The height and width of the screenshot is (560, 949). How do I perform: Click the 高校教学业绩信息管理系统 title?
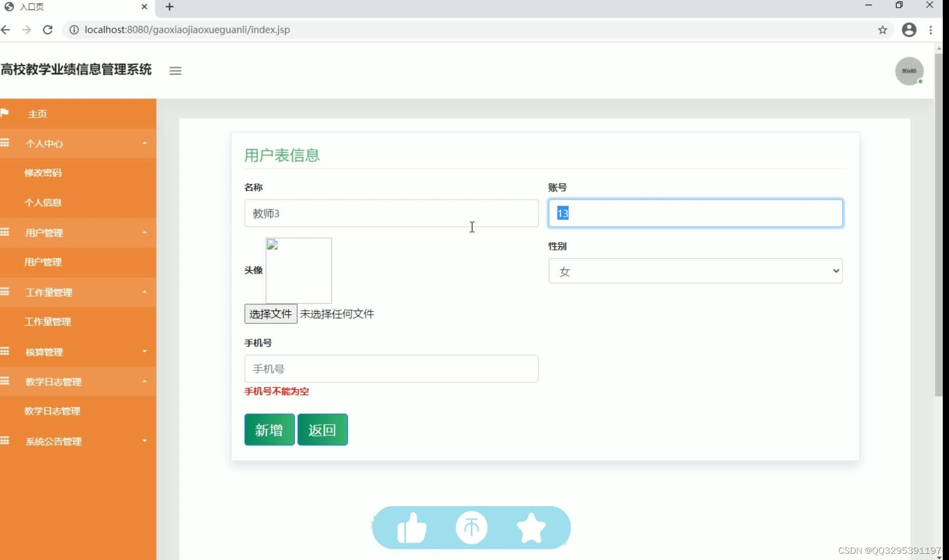click(76, 69)
